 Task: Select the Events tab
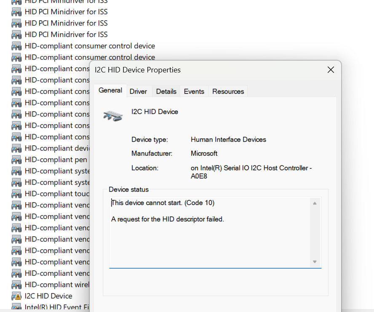(194, 91)
